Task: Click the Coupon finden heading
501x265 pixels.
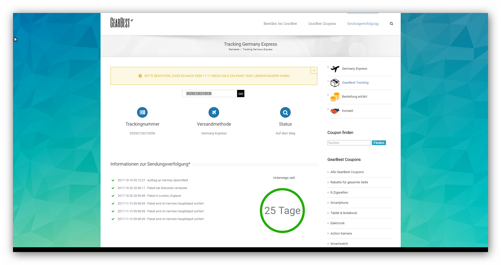Action: point(340,133)
